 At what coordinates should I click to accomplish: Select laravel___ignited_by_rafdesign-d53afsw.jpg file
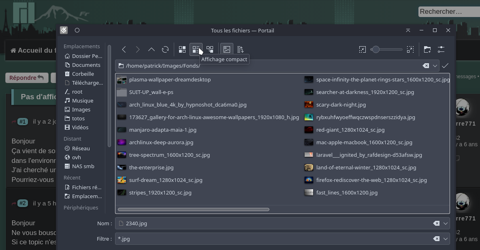tap(363, 155)
